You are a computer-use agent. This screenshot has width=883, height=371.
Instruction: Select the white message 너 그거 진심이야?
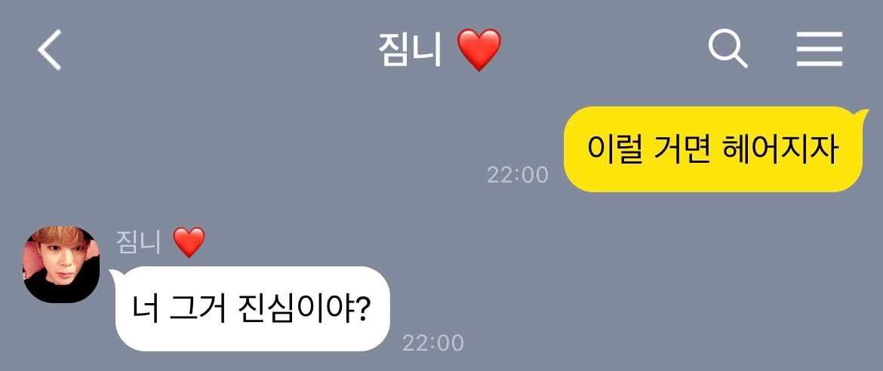pos(253,308)
